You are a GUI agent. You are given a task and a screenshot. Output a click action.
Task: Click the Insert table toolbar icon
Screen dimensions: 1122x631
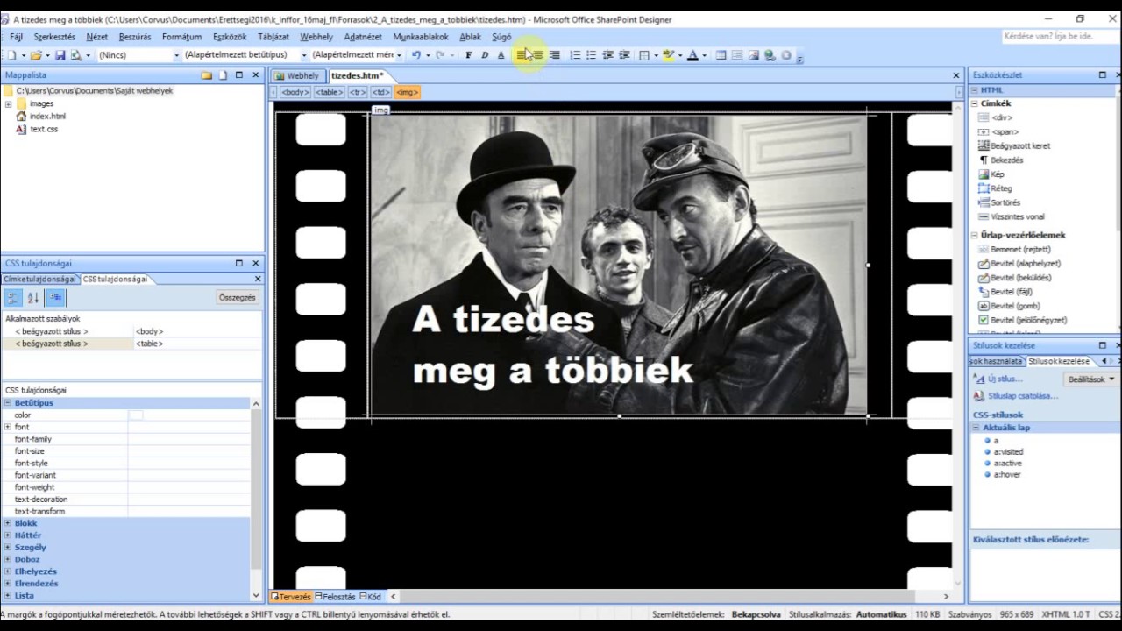(721, 55)
